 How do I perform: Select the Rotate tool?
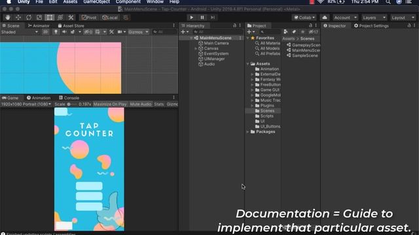[x=29, y=18]
